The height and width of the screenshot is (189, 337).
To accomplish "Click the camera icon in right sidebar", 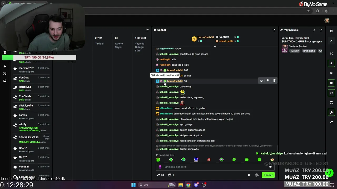I will click(331, 103).
